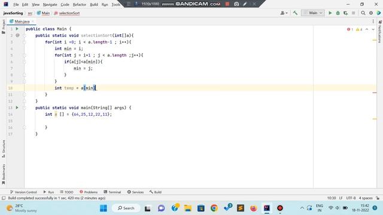
Task: Start debugging with the bug icon
Action: click(338, 13)
